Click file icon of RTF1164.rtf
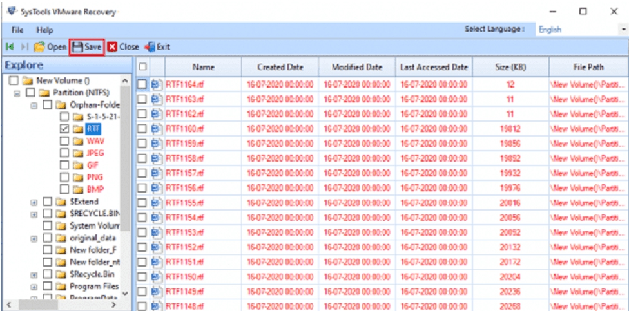The image size is (629, 311). (x=157, y=84)
